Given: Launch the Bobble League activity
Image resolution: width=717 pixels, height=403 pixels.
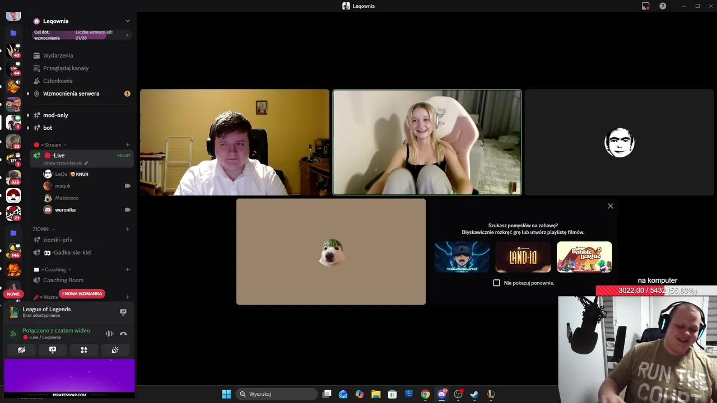Looking at the screenshot, I should tap(584, 257).
